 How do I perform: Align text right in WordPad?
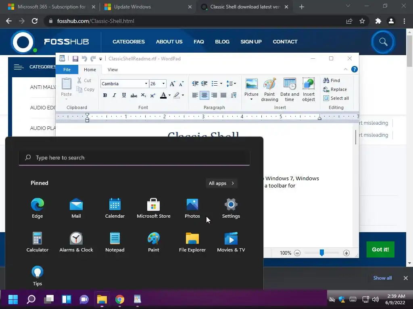tap(214, 95)
